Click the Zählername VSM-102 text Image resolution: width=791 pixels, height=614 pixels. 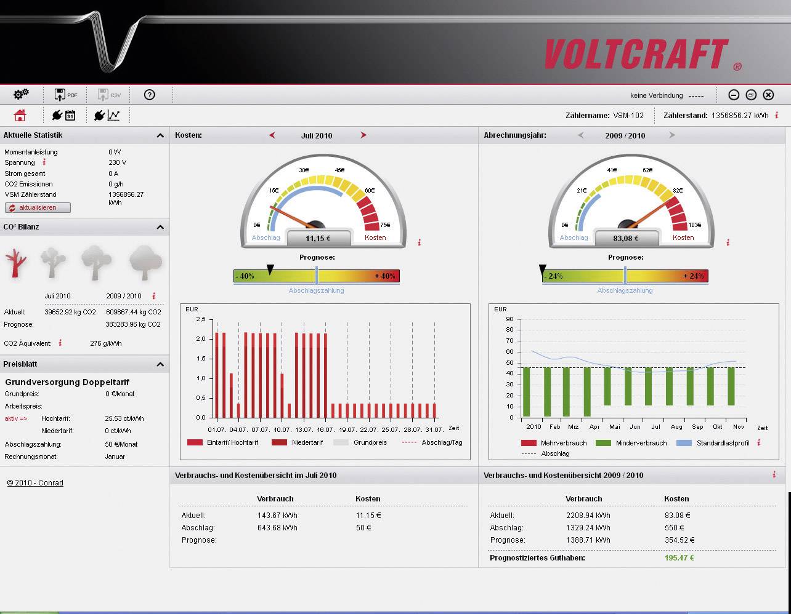604,116
